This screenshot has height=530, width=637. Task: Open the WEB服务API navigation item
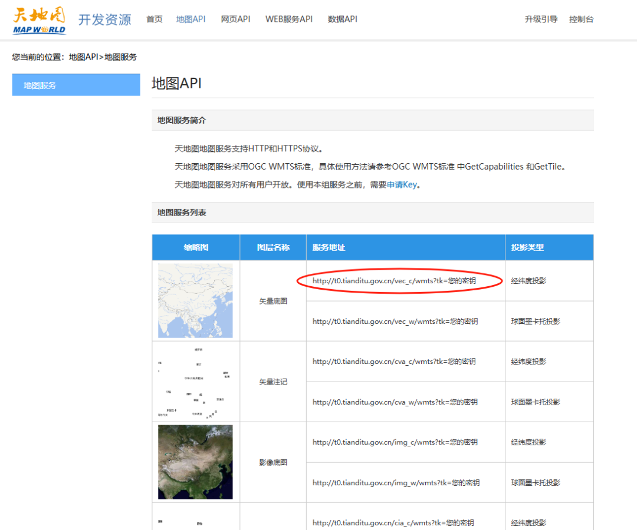(x=289, y=19)
